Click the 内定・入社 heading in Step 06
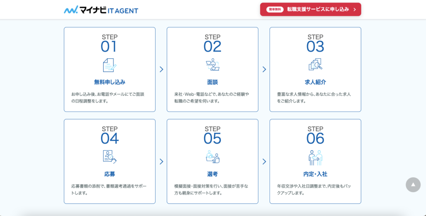 315,174
